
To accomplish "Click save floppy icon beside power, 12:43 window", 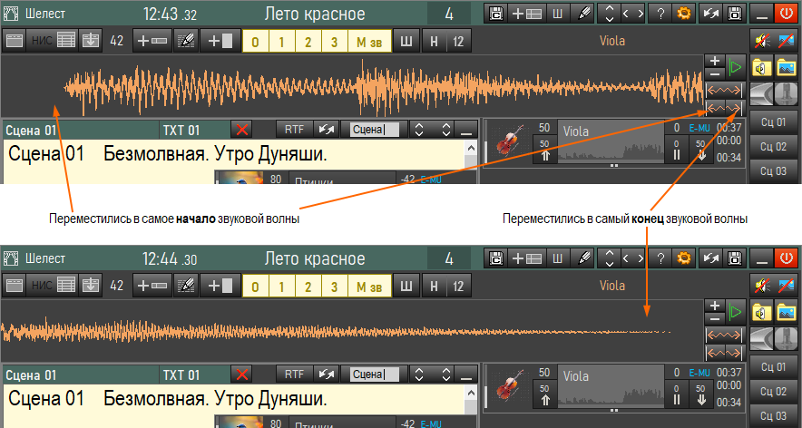I will 735,14.
